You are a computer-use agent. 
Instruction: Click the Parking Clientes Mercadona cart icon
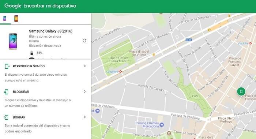162,125
